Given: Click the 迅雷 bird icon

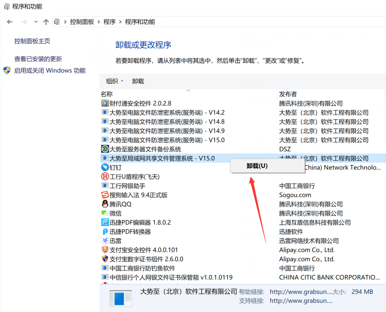Looking at the screenshot, I should 105,240.
